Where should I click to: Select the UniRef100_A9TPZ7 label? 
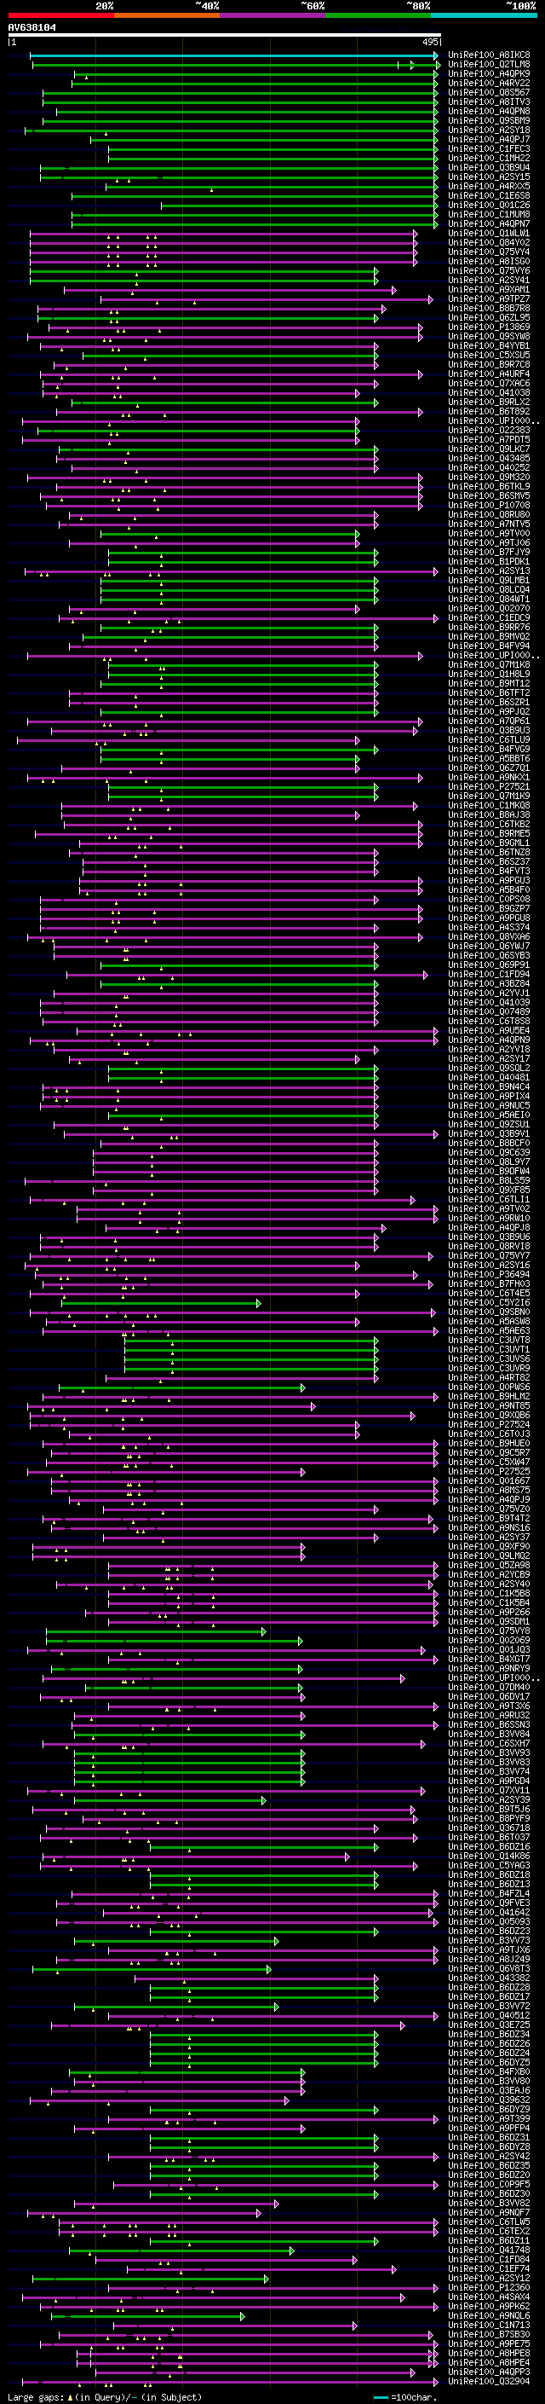tap(489, 298)
